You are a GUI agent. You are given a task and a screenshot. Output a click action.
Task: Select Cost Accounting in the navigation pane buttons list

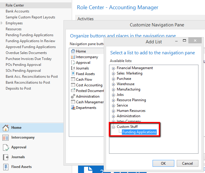(x=89, y=85)
